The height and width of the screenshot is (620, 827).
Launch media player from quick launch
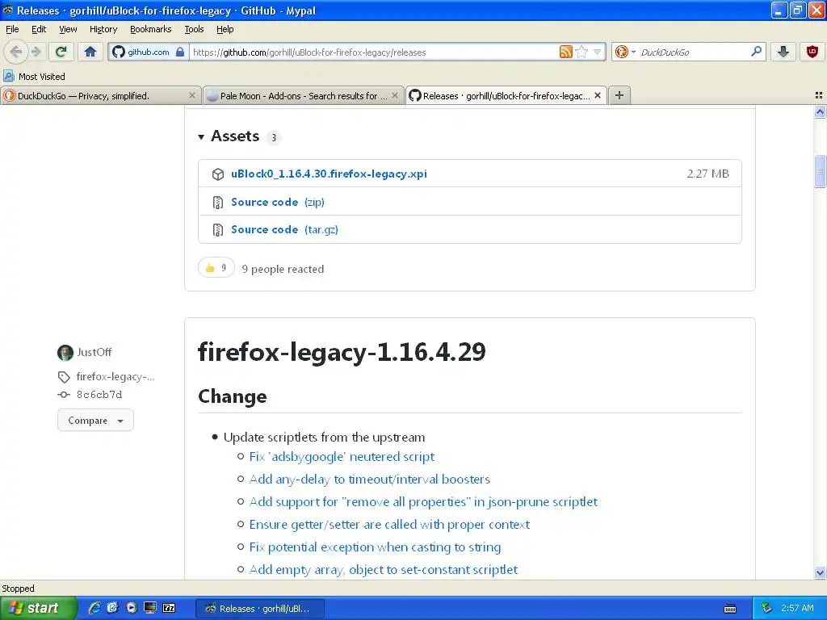click(x=132, y=608)
